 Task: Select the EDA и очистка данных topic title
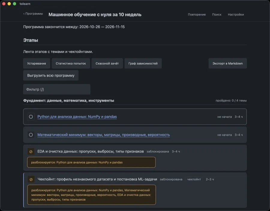pyautogui.click(x=91, y=152)
